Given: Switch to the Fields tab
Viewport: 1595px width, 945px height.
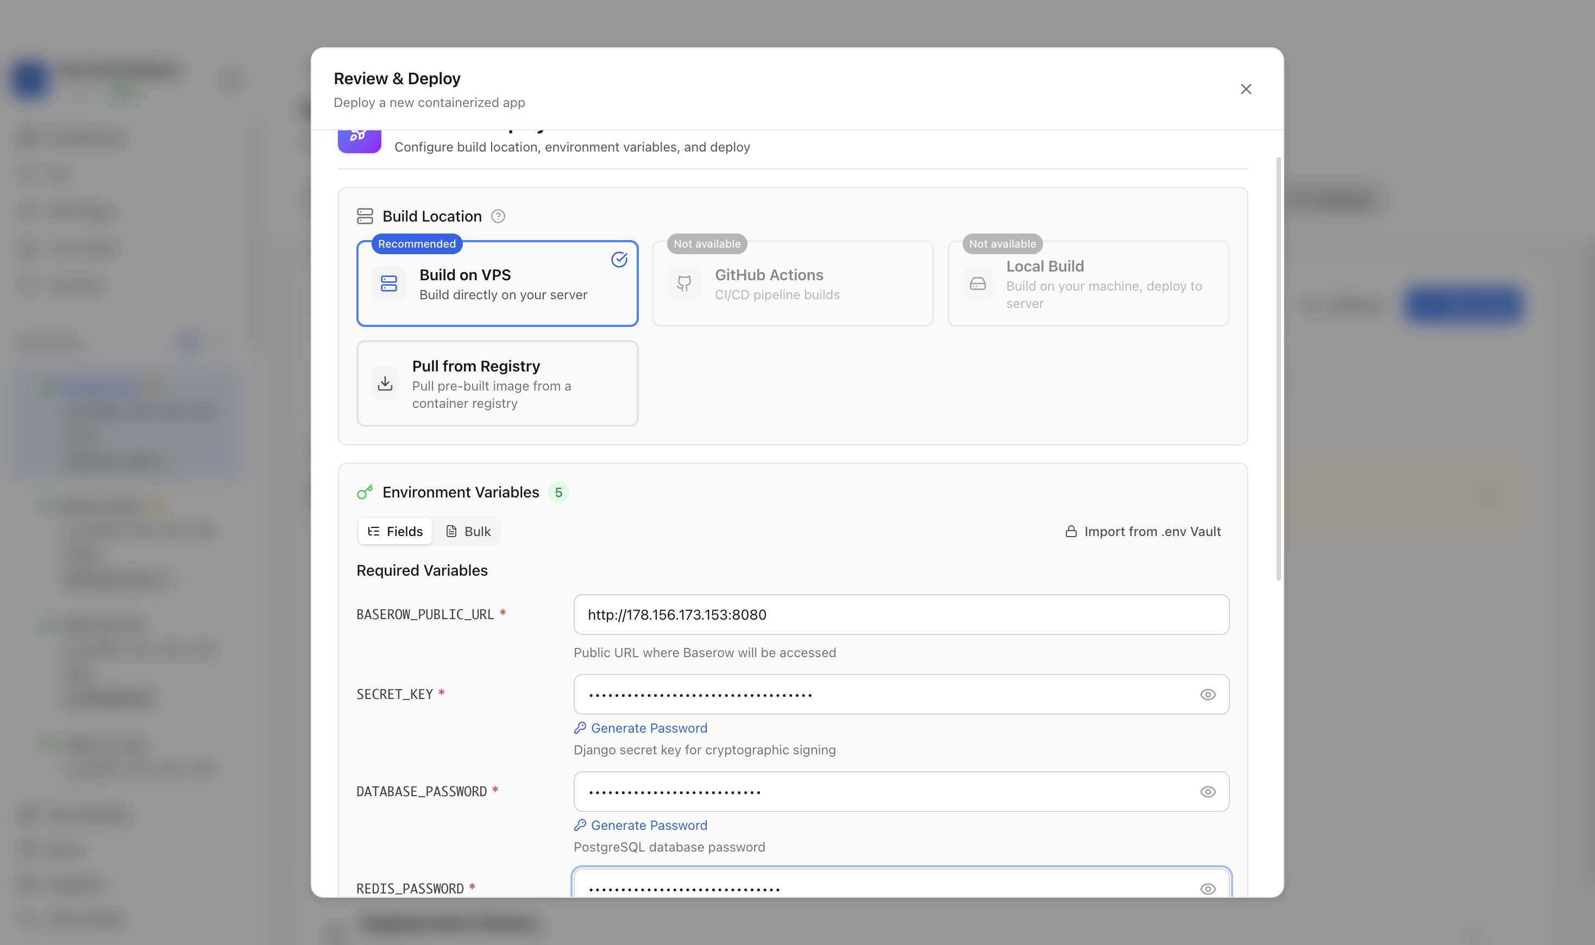Looking at the screenshot, I should coord(395,531).
